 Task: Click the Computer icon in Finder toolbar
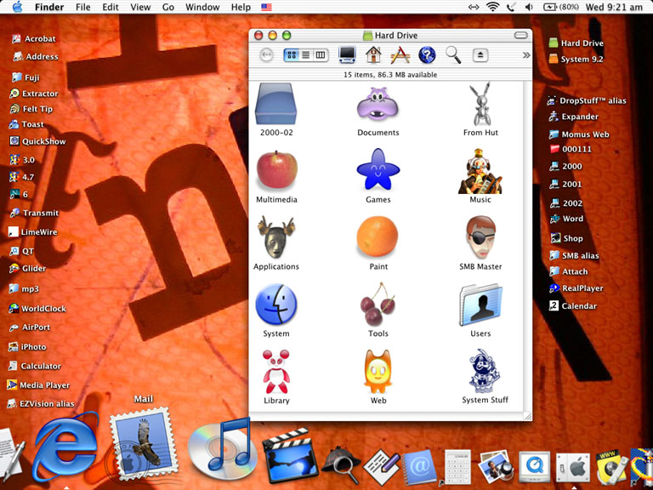[347, 55]
